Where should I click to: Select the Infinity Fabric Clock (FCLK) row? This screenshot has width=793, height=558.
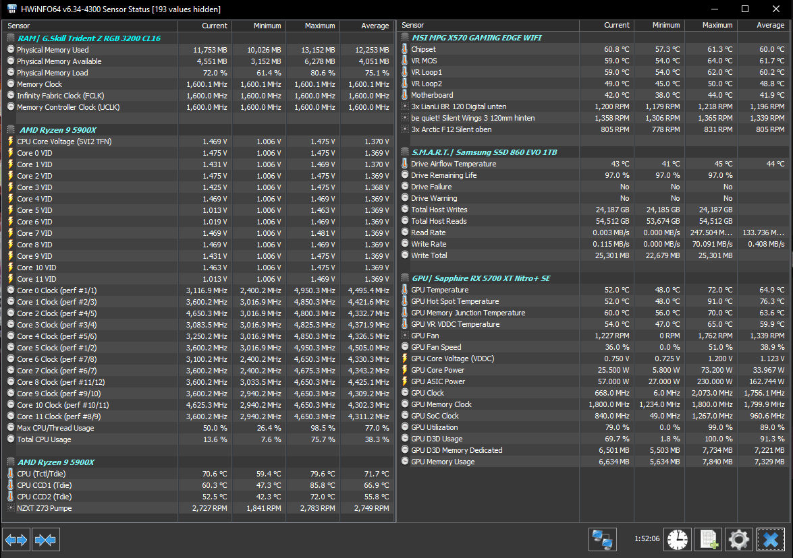point(198,96)
